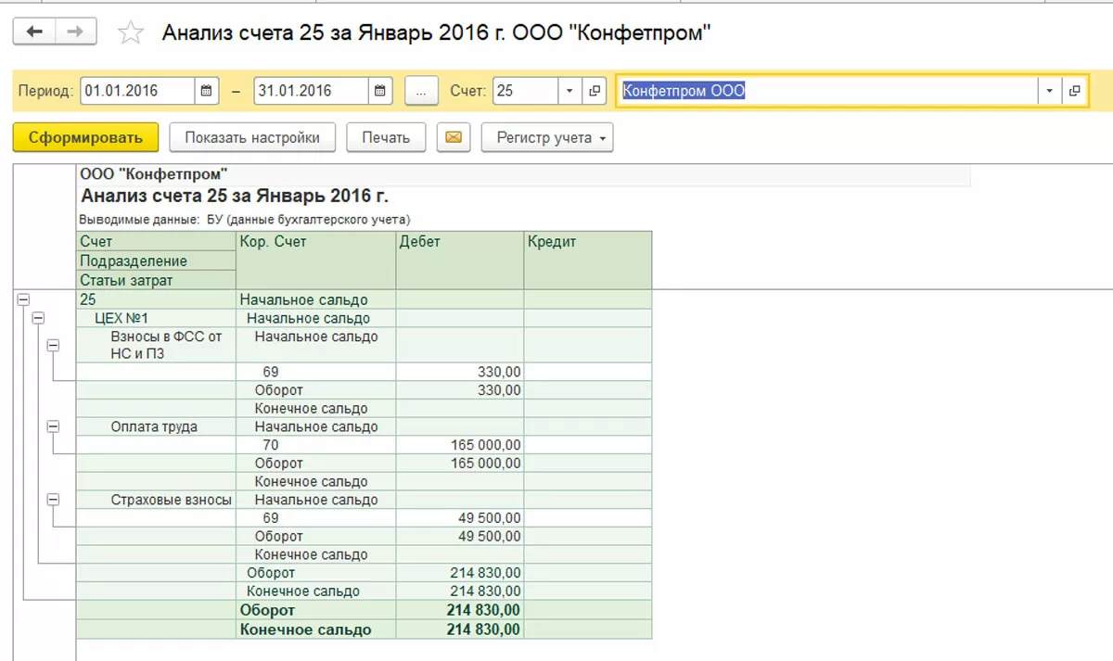Click Дебет column header
Viewport: 1113px width, 661px height.
[460, 261]
